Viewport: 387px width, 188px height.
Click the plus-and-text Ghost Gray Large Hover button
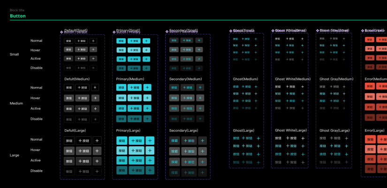pos(335,146)
